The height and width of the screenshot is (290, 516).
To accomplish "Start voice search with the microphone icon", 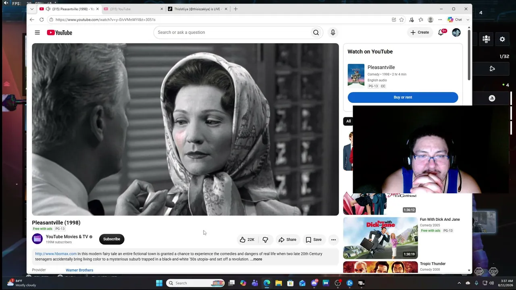I will pos(333,32).
